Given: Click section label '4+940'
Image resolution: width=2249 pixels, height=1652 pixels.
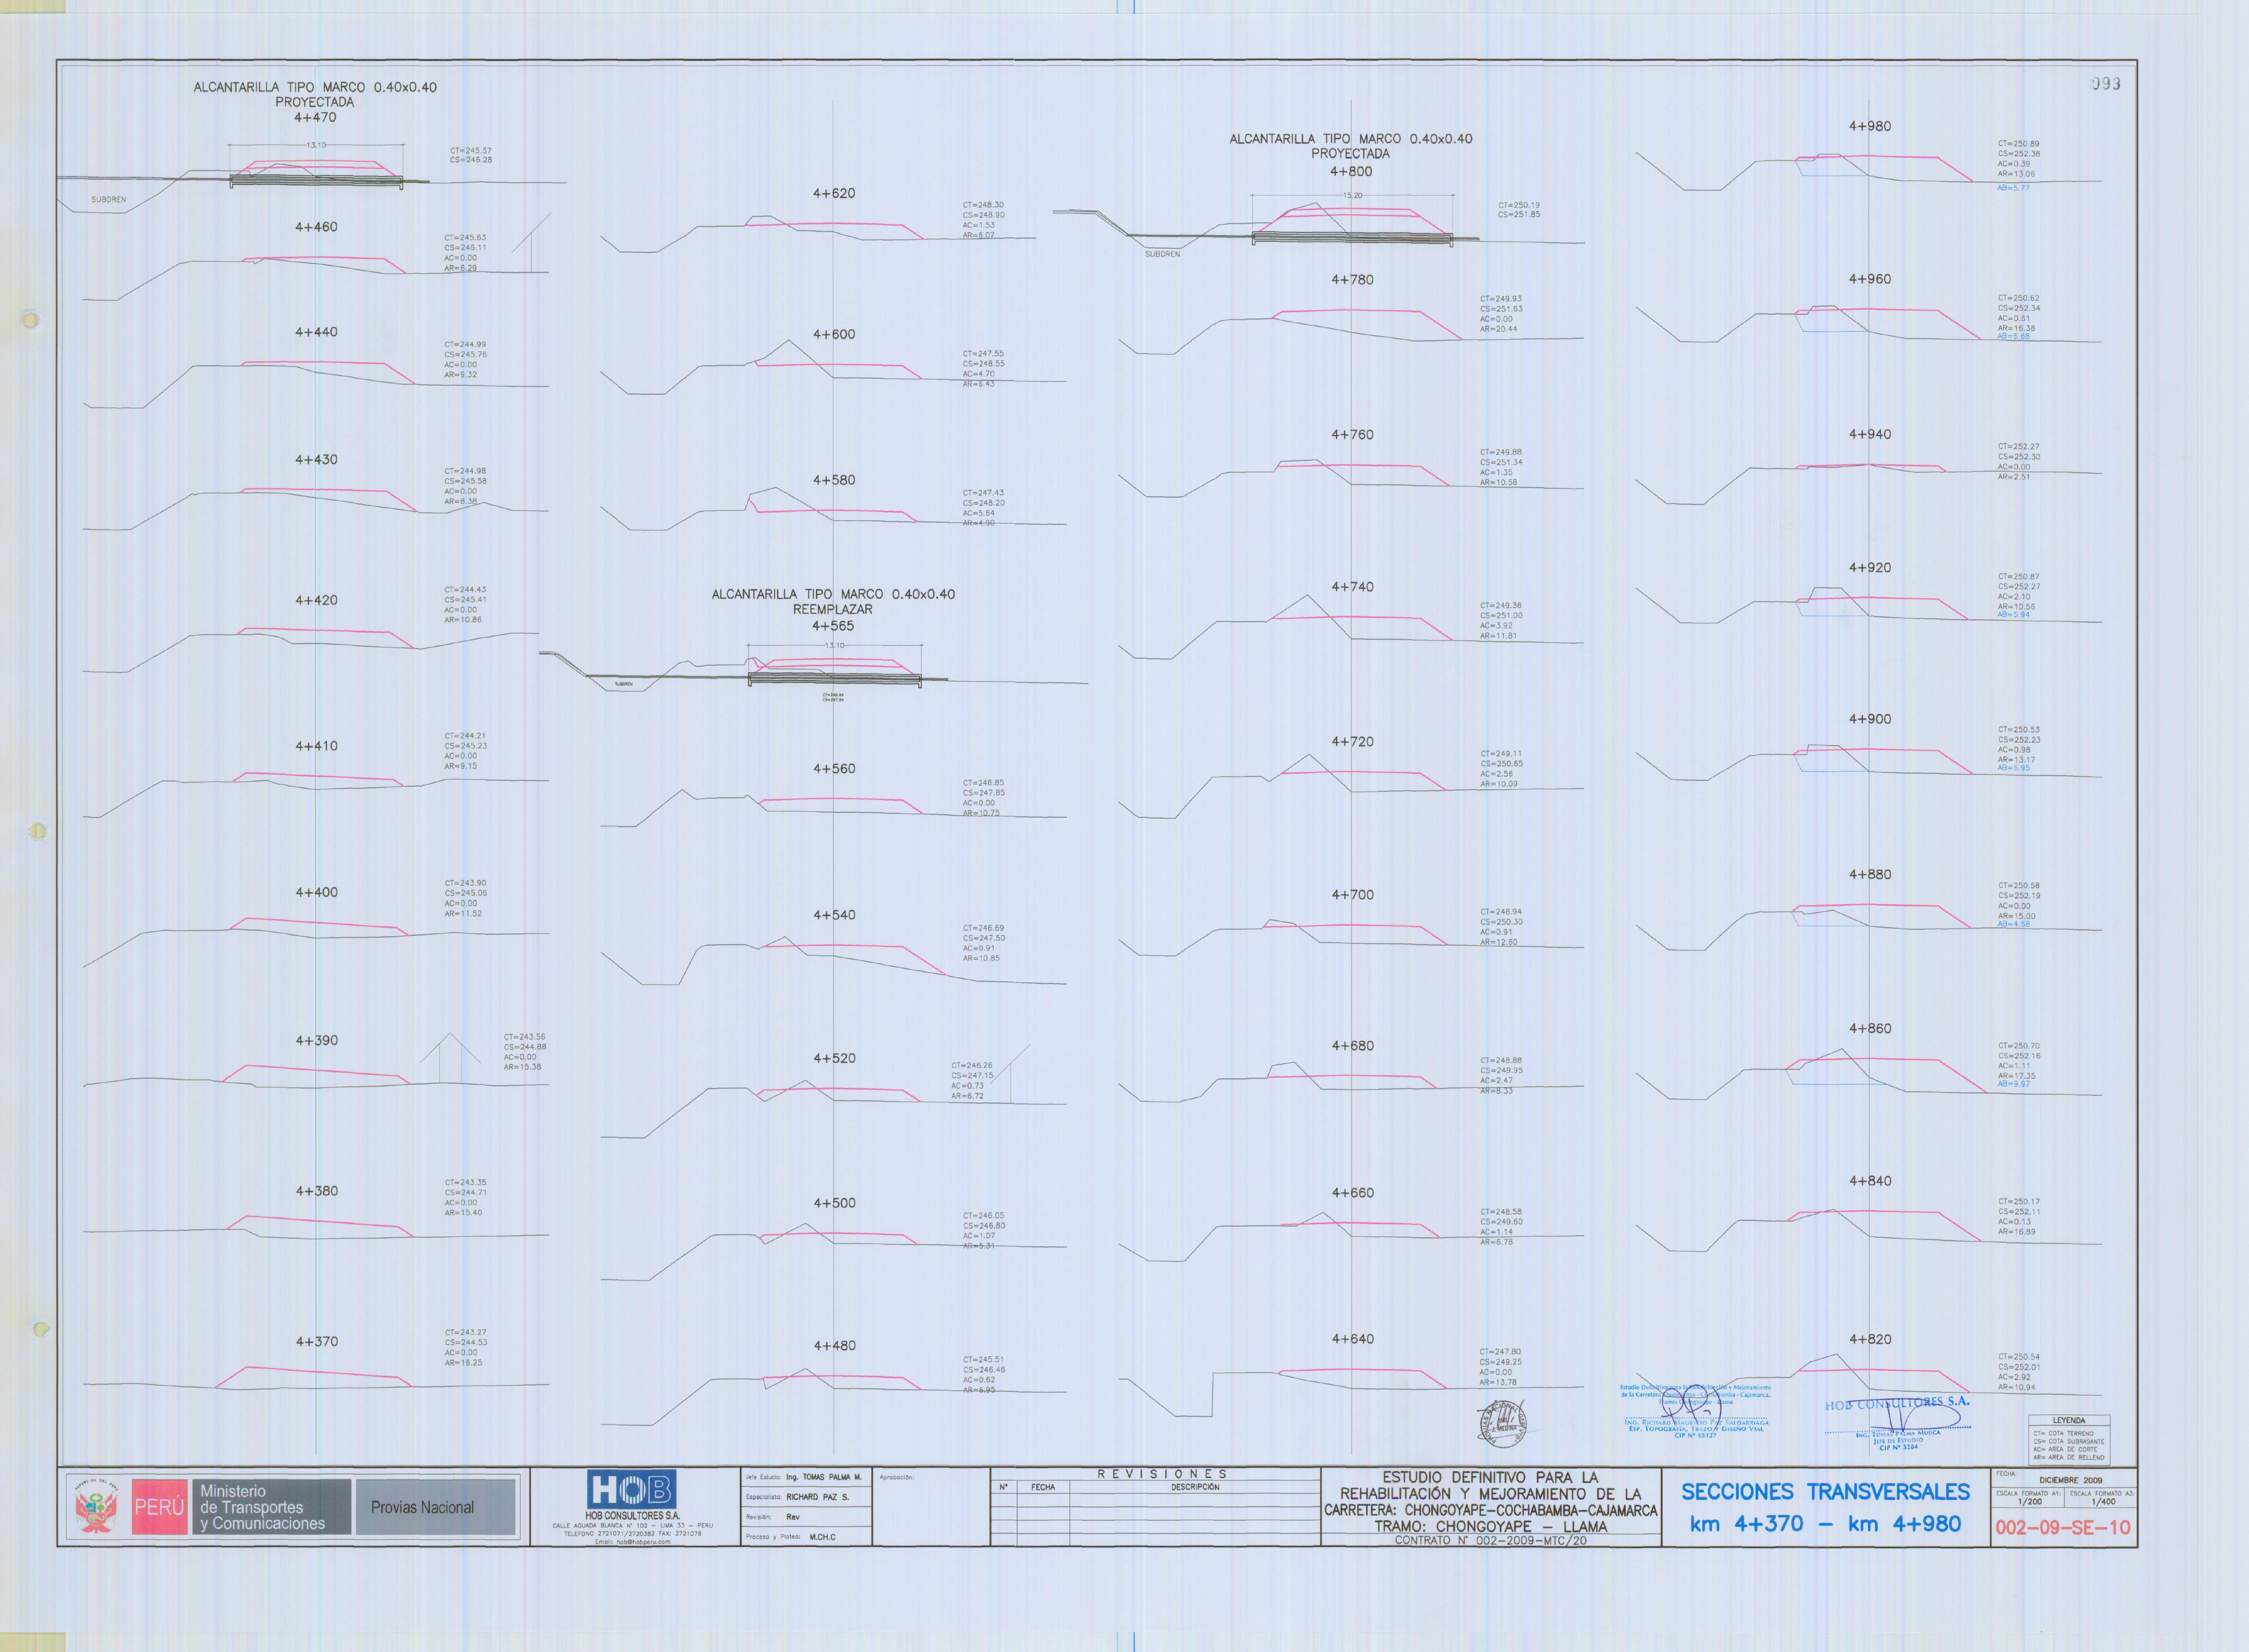Looking at the screenshot, I should pyautogui.click(x=1870, y=434).
